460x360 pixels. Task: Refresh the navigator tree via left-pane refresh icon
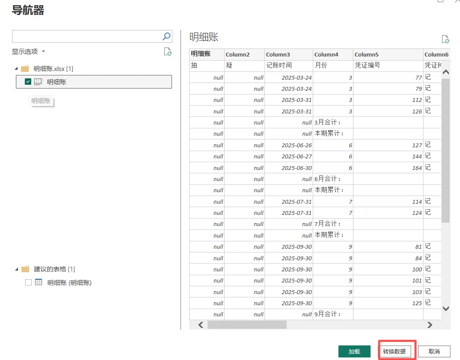click(x=167, y=52)
